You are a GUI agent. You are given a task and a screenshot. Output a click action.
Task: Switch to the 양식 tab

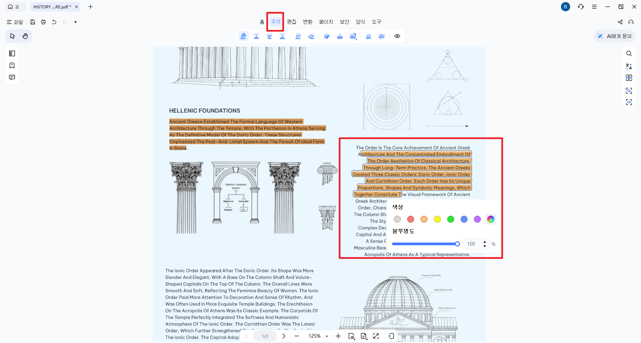point(361,22)
